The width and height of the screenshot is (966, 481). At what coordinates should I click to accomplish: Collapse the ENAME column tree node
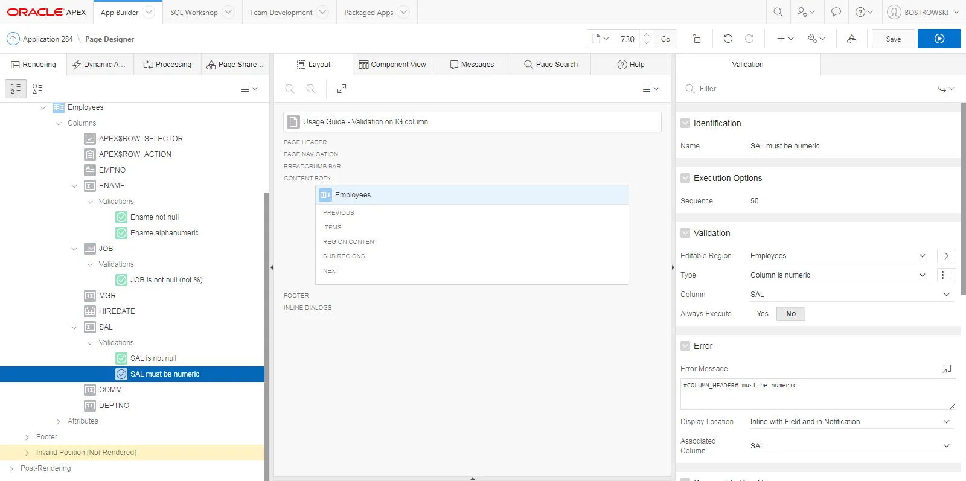click(x=74, y=186)
